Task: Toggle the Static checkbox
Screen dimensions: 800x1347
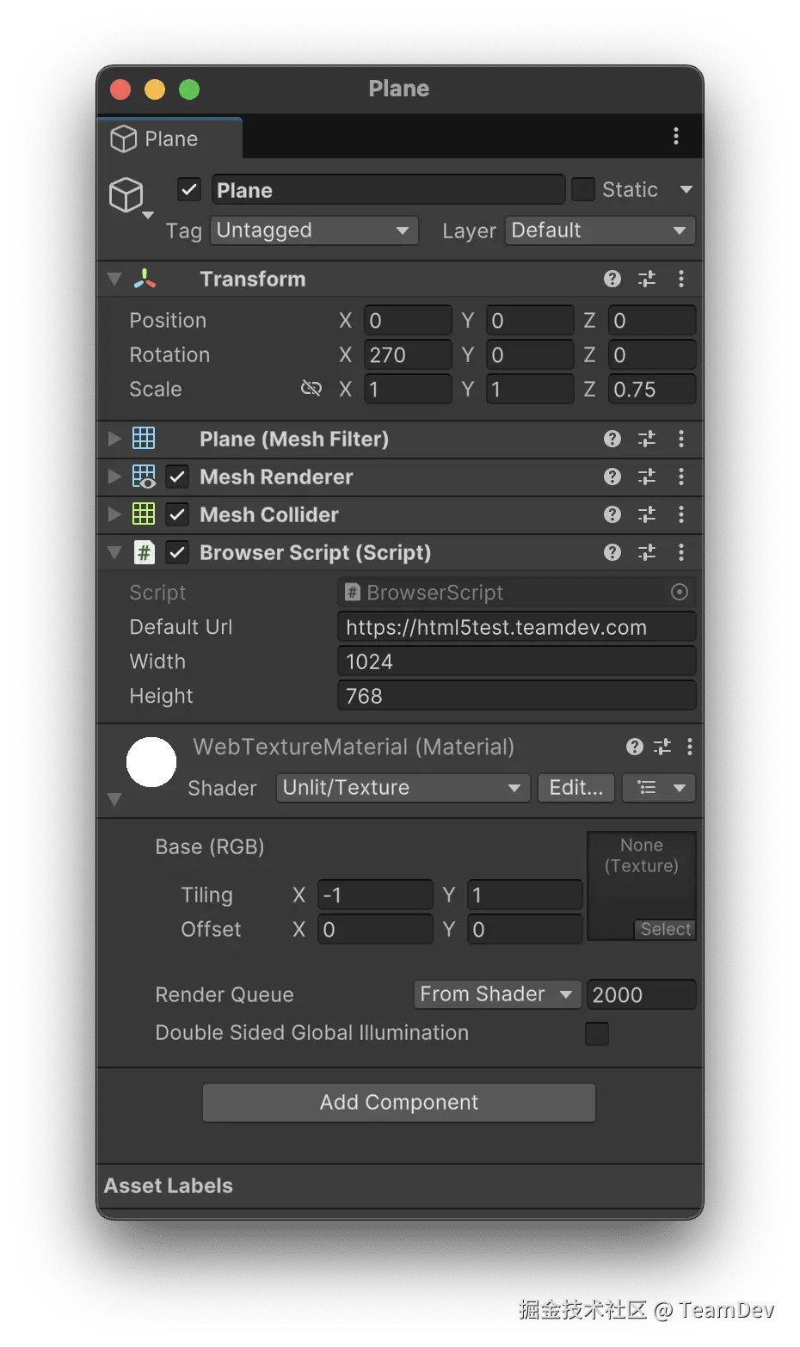Action: point(583,189)
